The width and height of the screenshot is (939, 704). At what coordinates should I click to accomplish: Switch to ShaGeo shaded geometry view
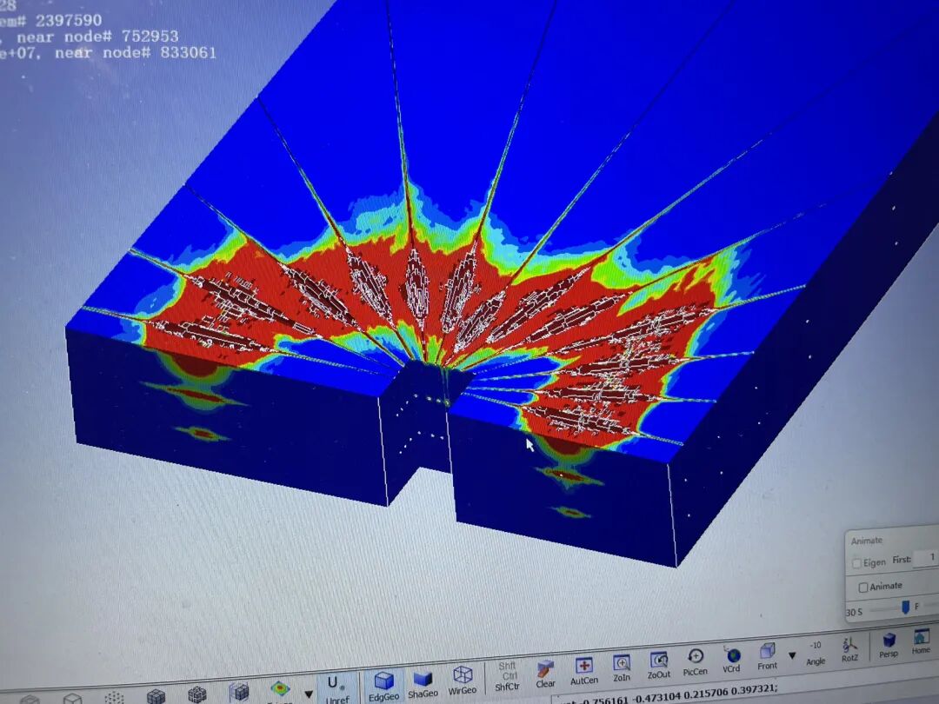[x=423, y=683]
